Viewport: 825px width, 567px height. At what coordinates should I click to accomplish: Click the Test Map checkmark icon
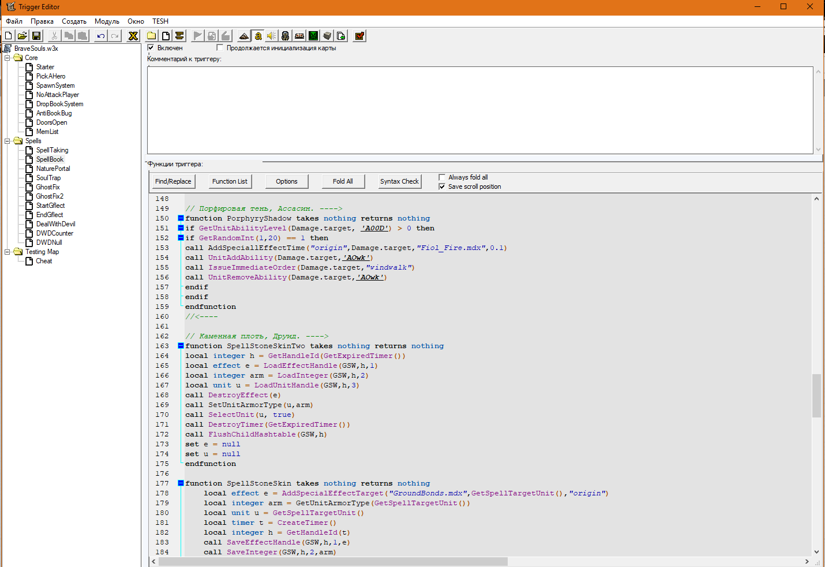[359, 36]
